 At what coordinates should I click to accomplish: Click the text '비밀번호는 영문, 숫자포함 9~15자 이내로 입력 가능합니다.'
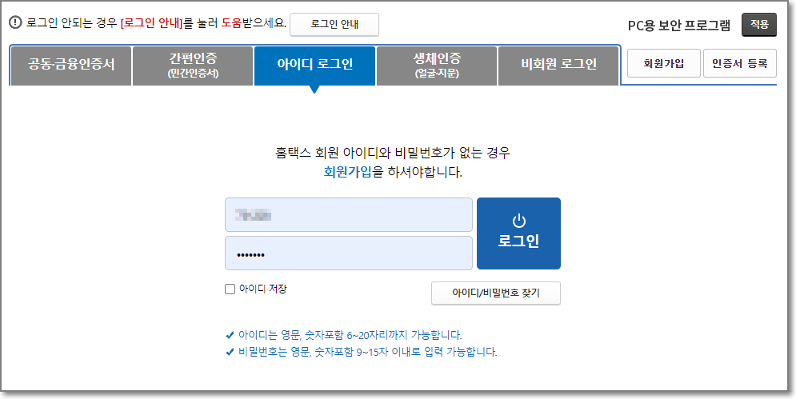(368, 352)
